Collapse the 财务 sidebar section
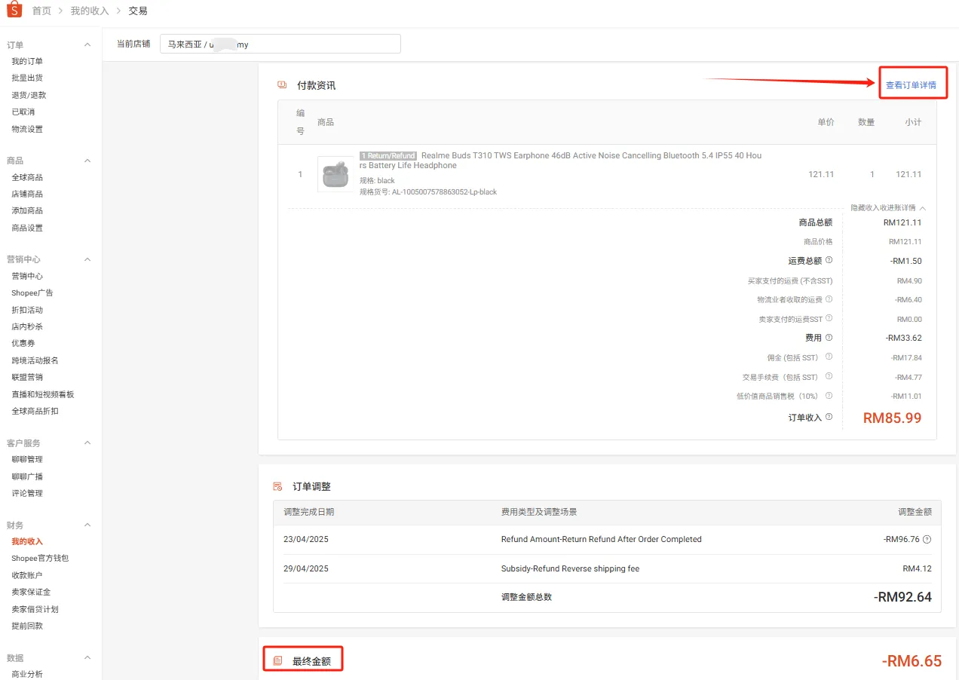The height and width of the screenshot is (680, 959). [87, 524]
